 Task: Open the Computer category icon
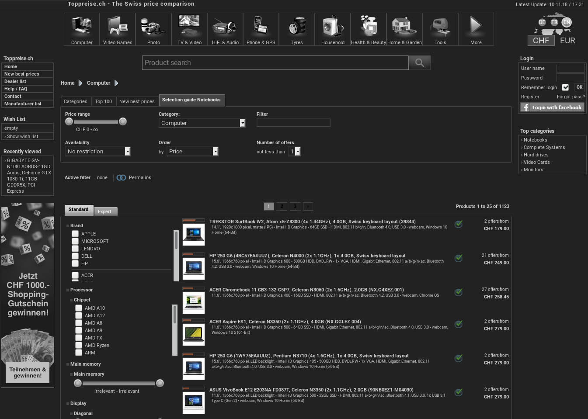point(82,29)
